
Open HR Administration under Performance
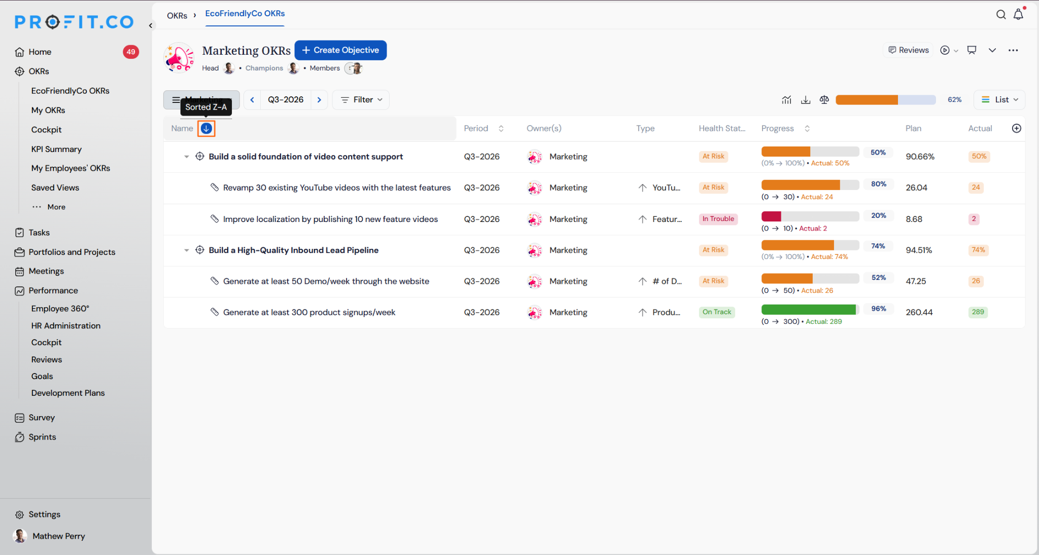pos(66,325)
